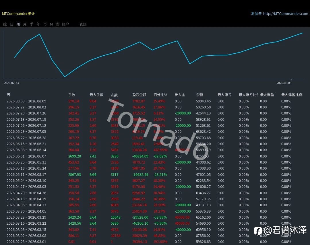310x245 pixels.
Task: Select the 年 yearly tab
Action: [x=38, y=24]
